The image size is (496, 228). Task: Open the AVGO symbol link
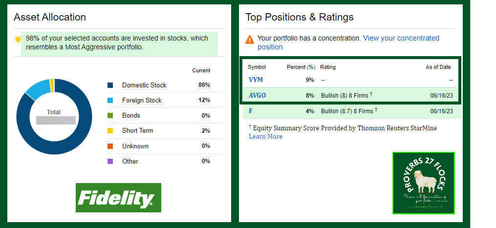pos(257,96)
